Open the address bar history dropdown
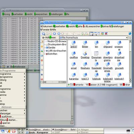The width and height of the screenshot is (134, 134). 127,38
